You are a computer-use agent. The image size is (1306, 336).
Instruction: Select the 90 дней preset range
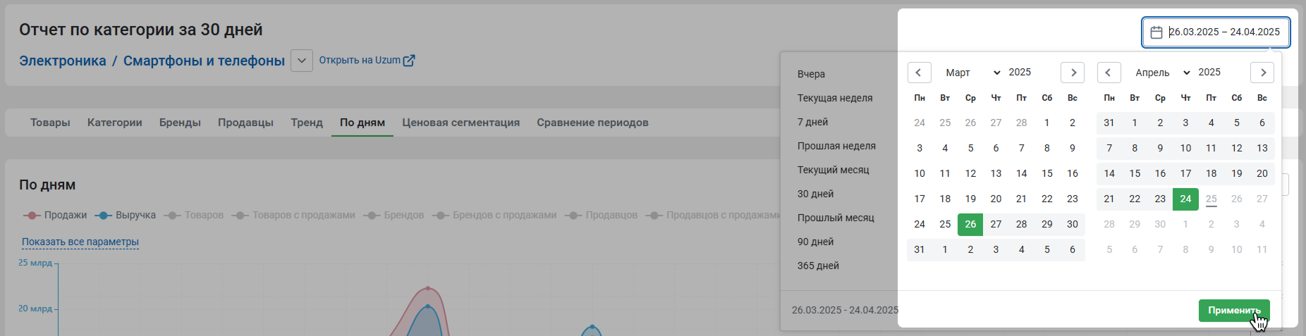click(x=815, y=242)
